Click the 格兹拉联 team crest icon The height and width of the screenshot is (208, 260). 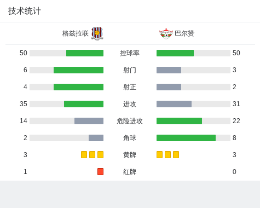97,33
